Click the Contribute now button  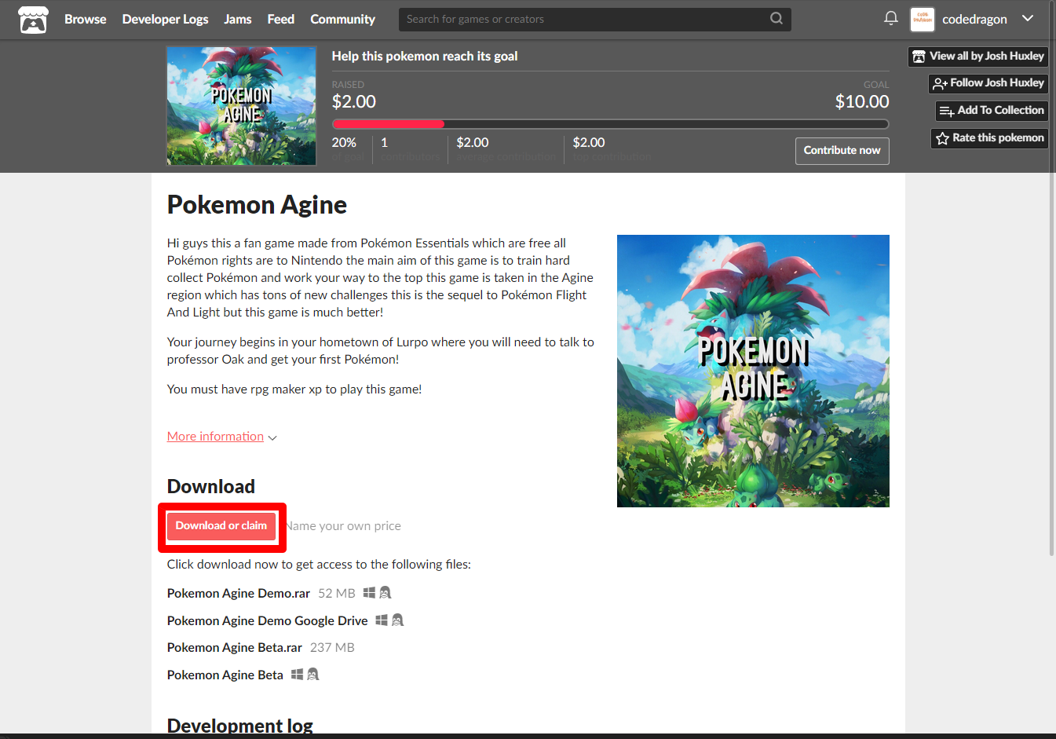click(842, 151)
